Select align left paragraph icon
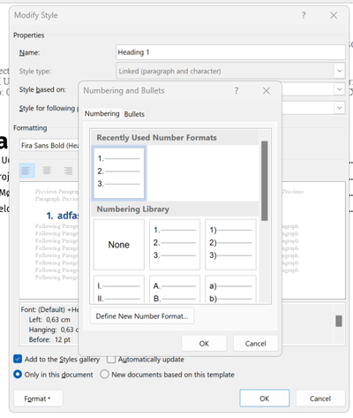This screenshot has width=353, height=418. tap(26, 171)
